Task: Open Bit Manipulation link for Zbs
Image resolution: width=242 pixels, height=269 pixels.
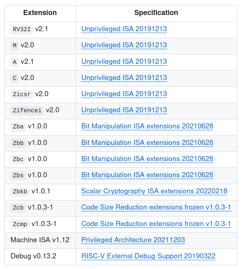Action: point(147,175)
